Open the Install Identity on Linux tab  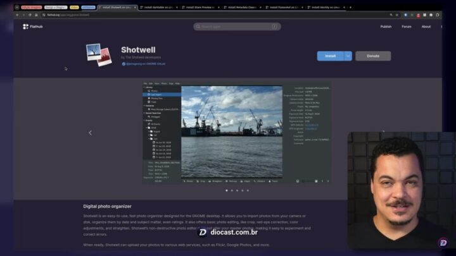point(326,7)
